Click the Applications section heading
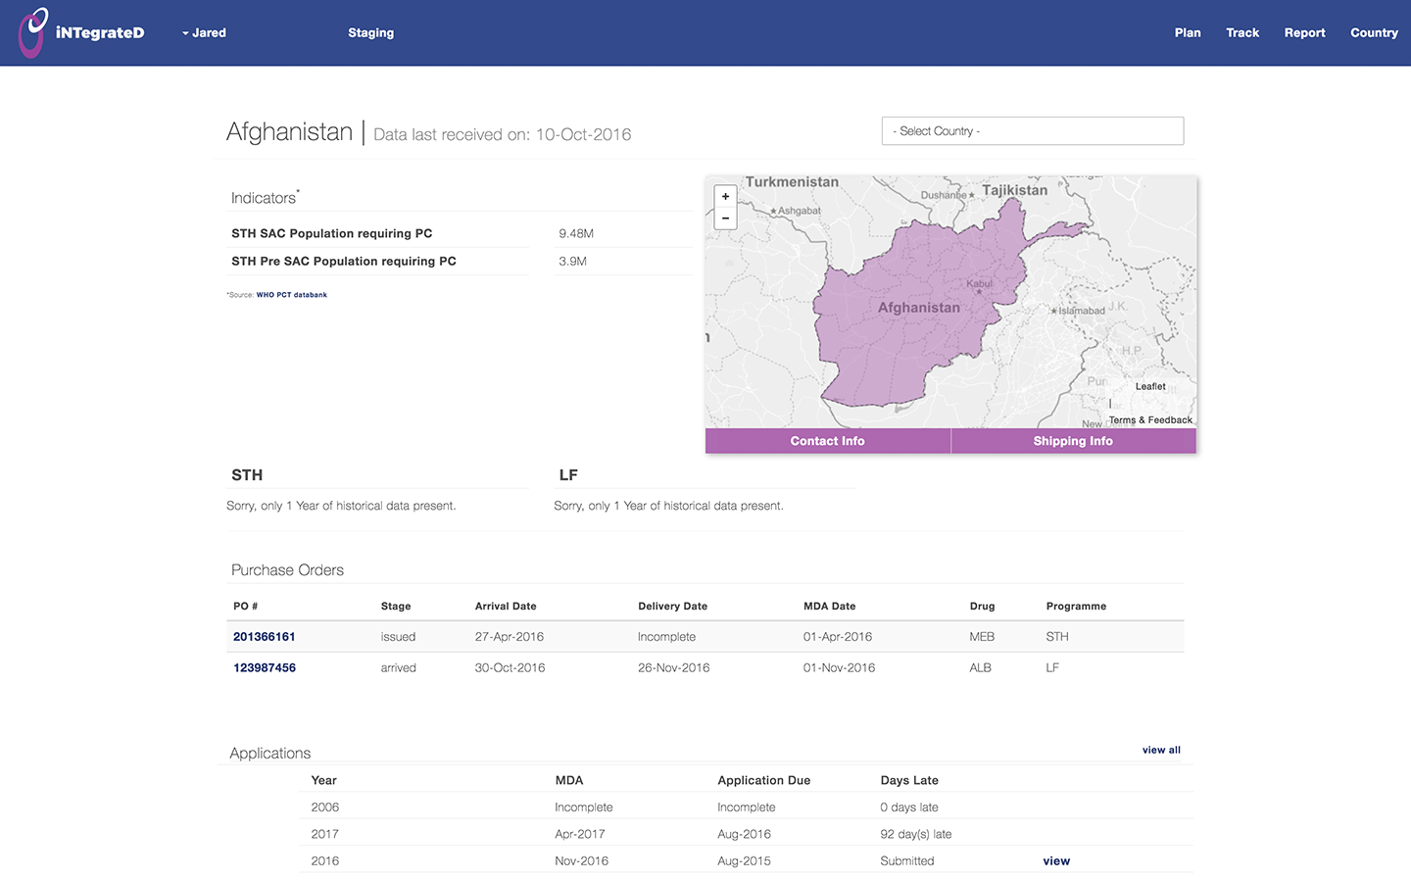The width and height of the screenshot is (1411, 880). 270,753
